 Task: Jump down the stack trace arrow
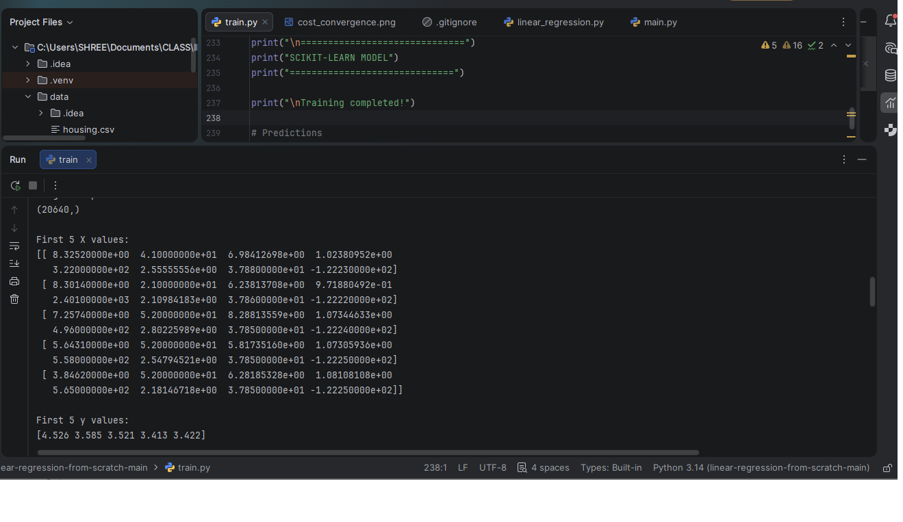coord(14,228)
